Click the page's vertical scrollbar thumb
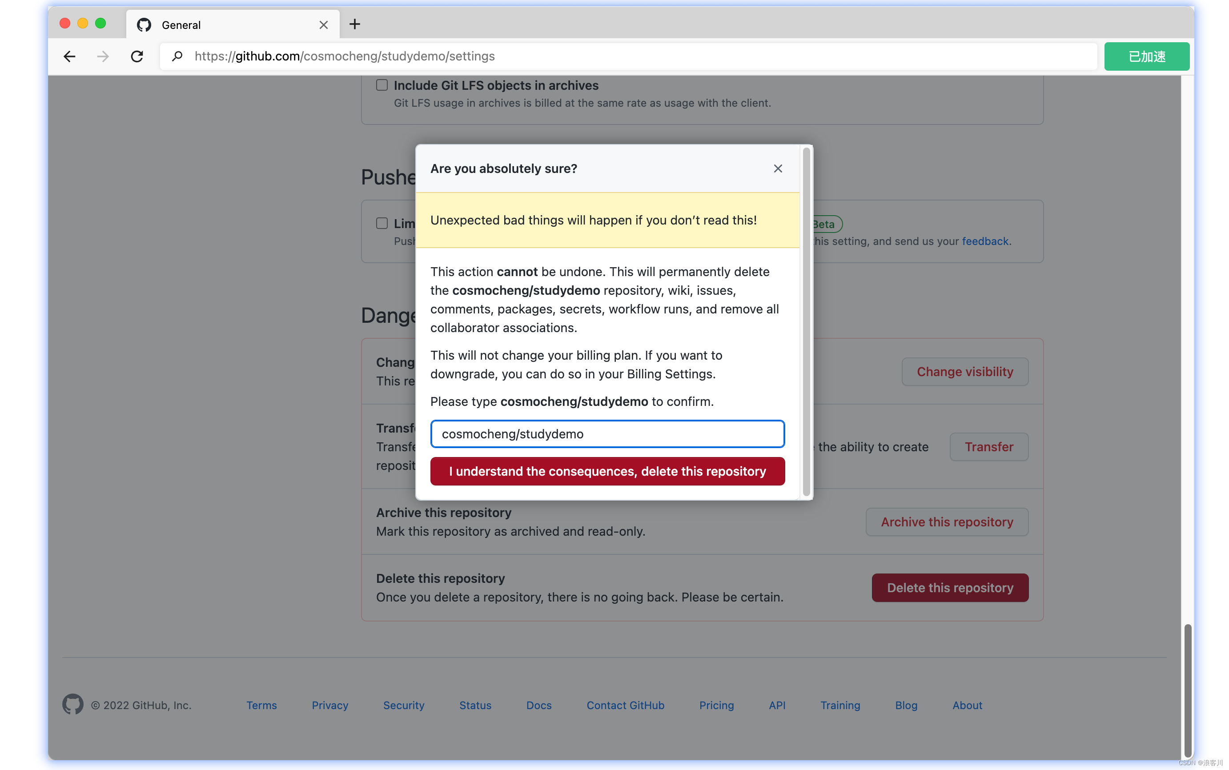 pyautogui.click(x=1187, y=690)
